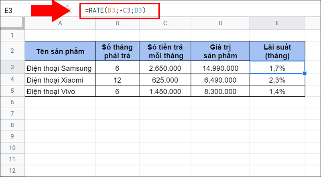Select column E header
Screen dimensions: 321x177
click(x=277, y=24)
